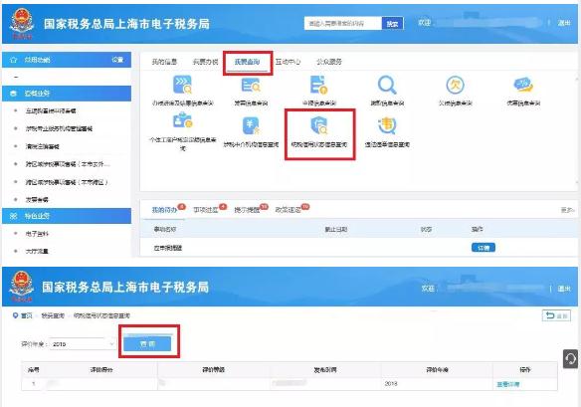Screen dimensions: 581x407
Task: Expand the evaluation year 2018 dropdown
Action: point(83,344)
